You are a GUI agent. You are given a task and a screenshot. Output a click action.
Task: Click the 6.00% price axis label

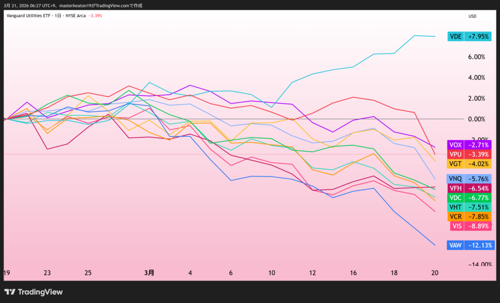476,57
